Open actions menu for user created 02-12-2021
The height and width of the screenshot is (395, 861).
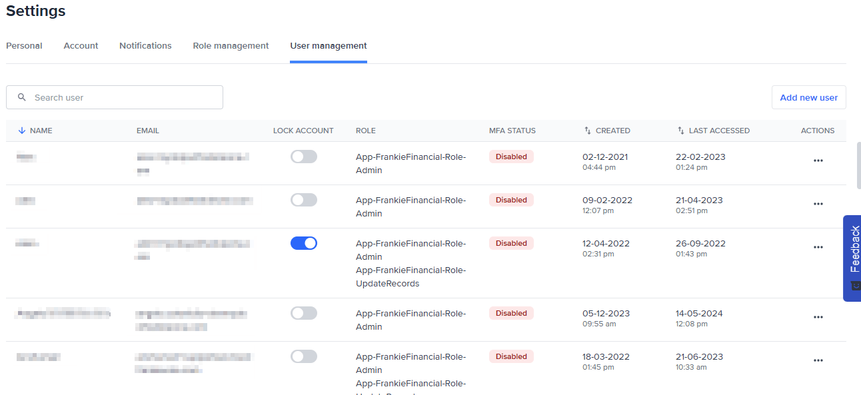pos(818,161)
